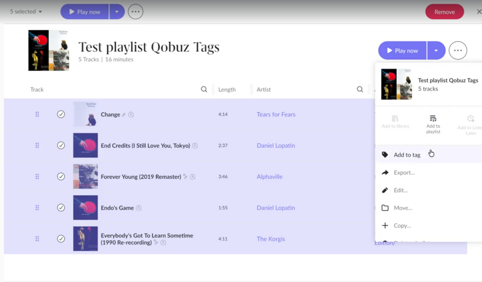Open Daniel Lopatin link on Endo's Game row
Screen dimensions: 482x282
pyautogui.click(x=276, y=208)
